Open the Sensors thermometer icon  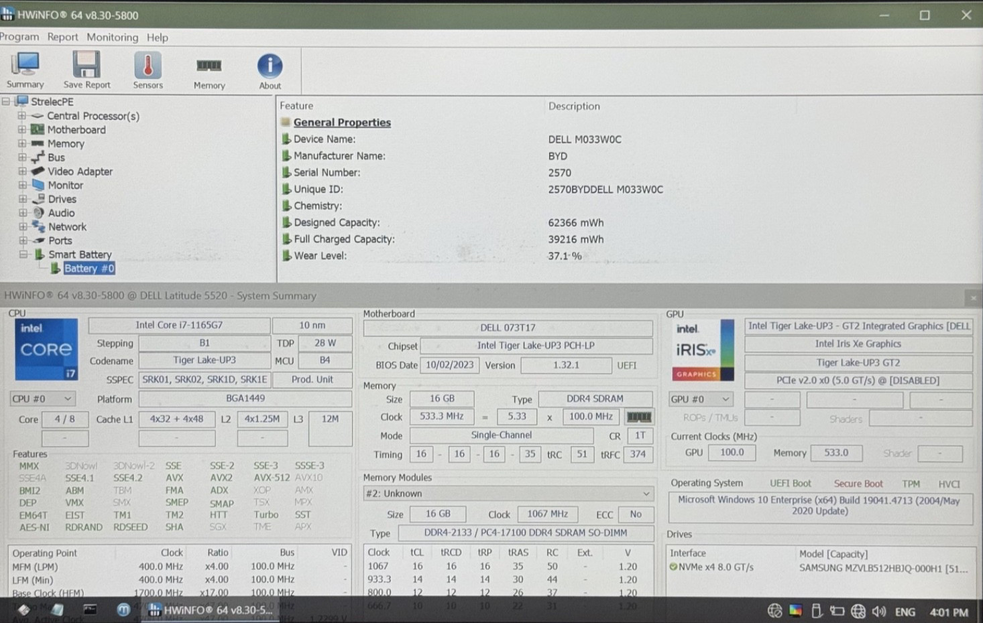[x=148, y=70]
